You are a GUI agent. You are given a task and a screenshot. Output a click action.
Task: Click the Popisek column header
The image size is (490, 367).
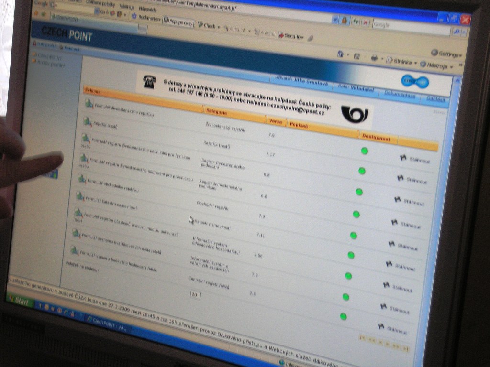click(299, 125)
